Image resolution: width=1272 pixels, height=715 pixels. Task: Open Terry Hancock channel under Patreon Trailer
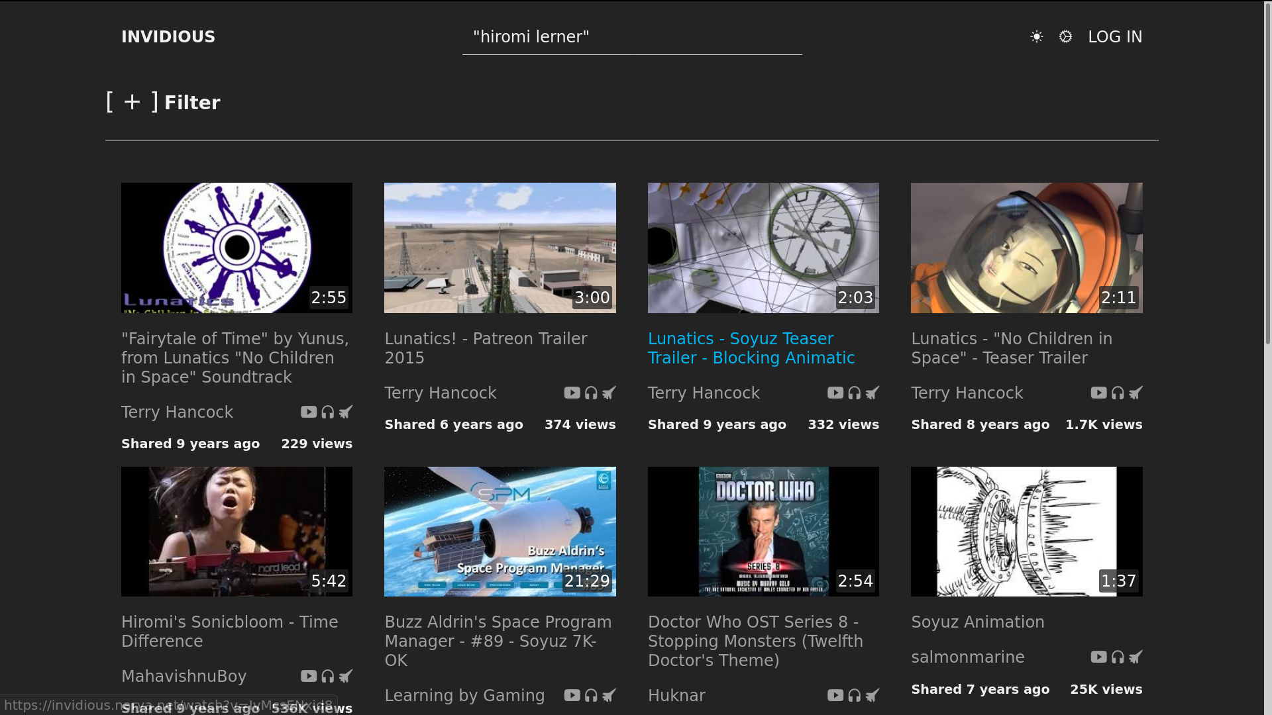point(440,393)
